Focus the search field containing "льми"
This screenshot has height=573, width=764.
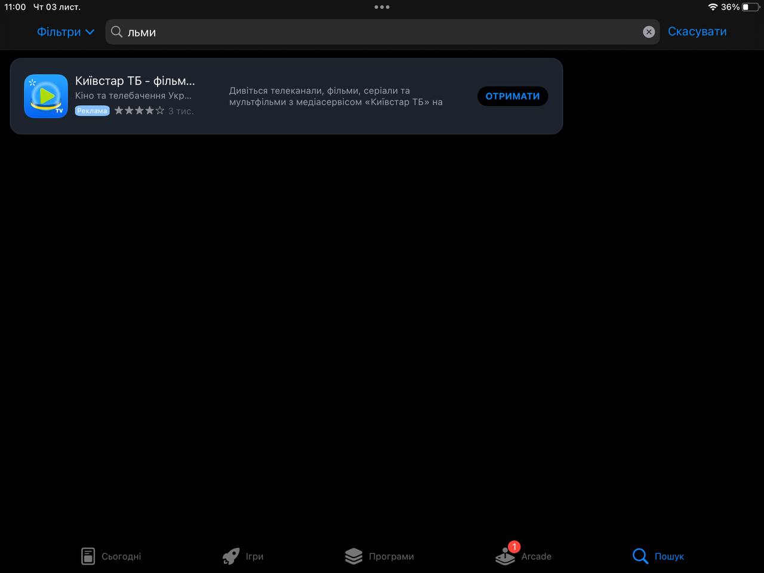pyautogui.click(x=382, y=32)
